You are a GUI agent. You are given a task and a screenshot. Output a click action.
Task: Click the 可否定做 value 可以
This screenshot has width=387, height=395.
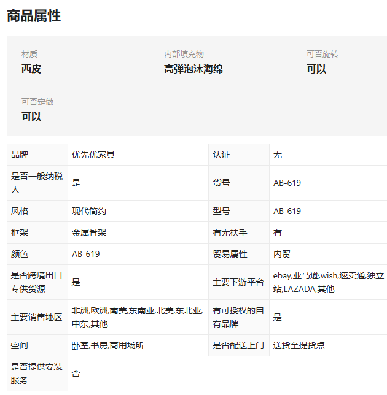[31, 117]
